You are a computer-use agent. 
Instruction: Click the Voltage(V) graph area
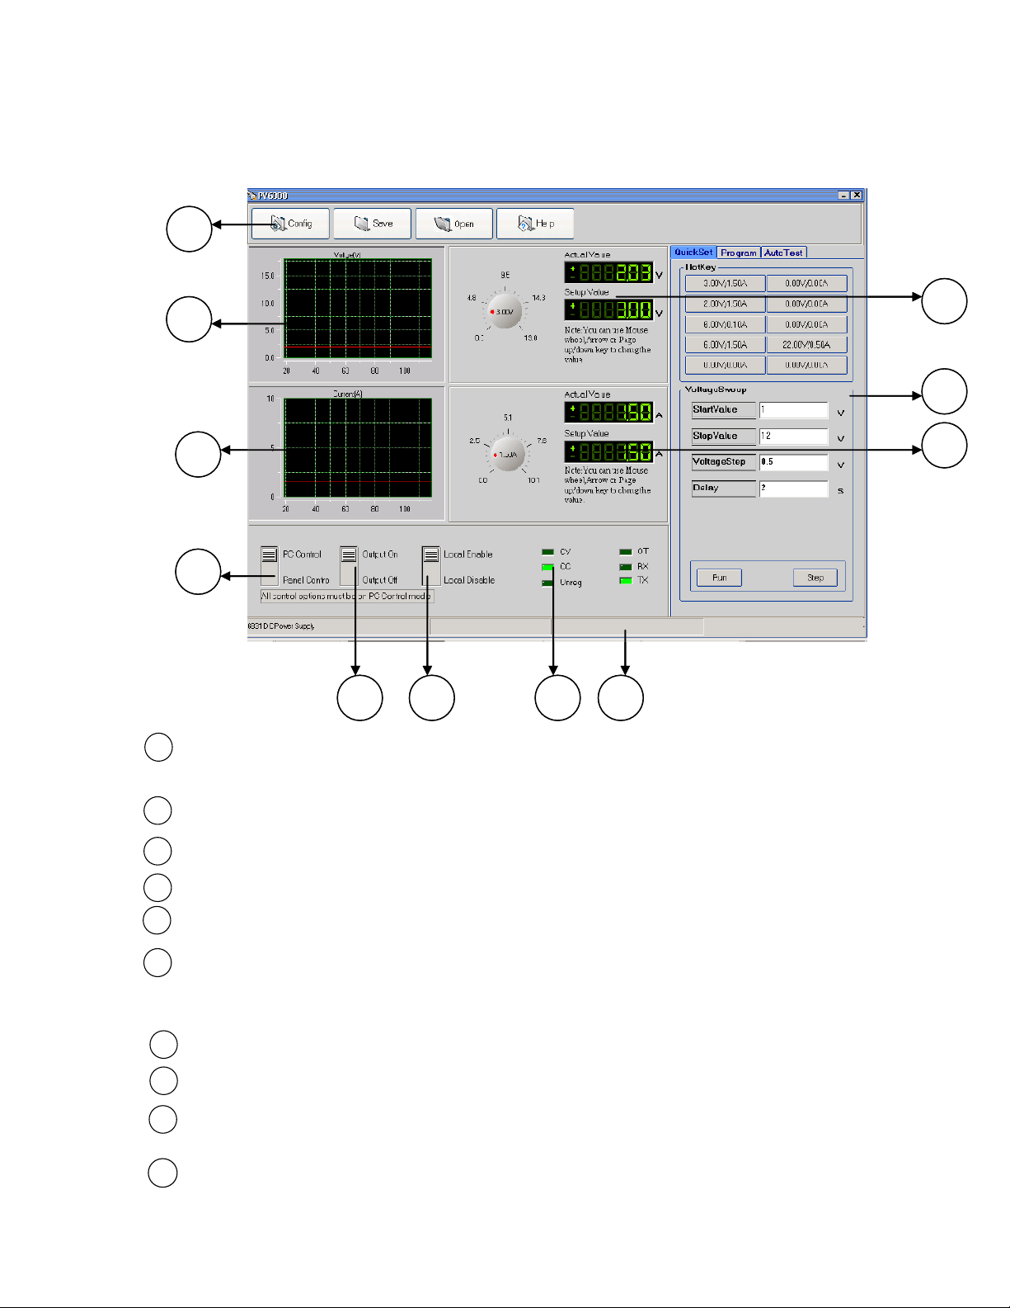coord(358,309)
